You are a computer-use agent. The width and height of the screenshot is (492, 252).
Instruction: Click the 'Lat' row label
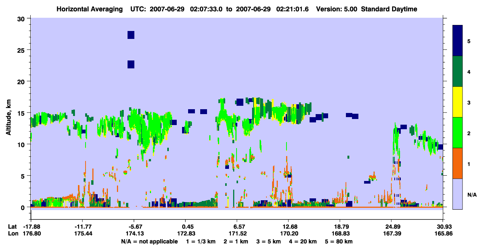[12, 227]
